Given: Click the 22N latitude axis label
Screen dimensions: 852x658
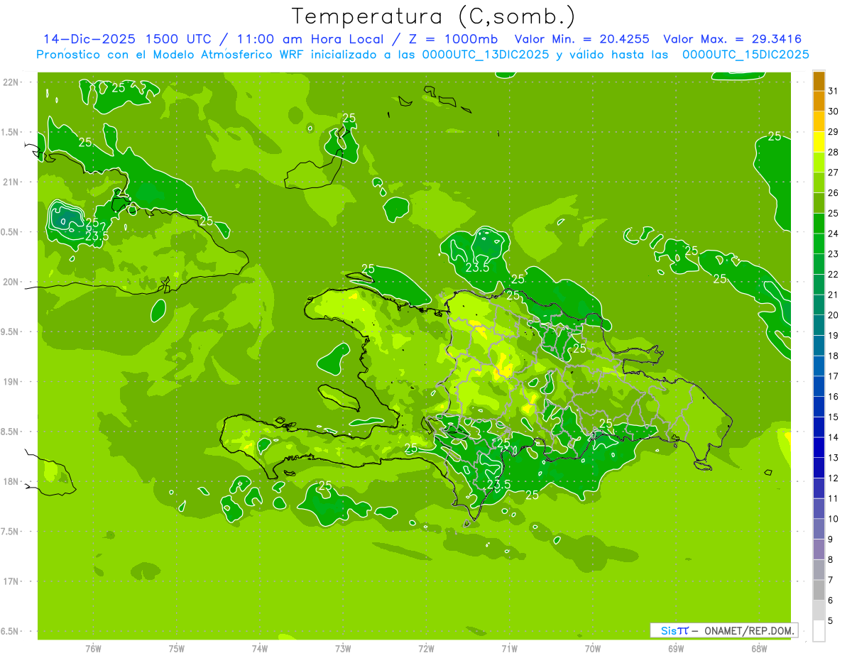Looking at the screenshot, I should pyautogui.click(x=11, y=82).
